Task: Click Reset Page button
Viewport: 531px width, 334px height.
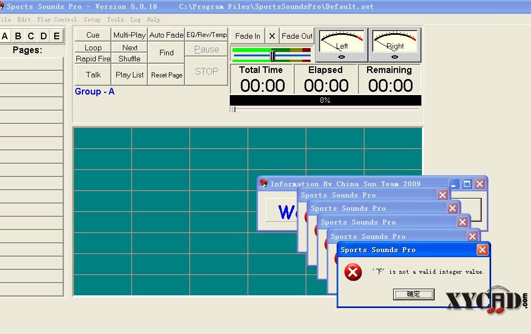Action: click(x=166, y=75)
